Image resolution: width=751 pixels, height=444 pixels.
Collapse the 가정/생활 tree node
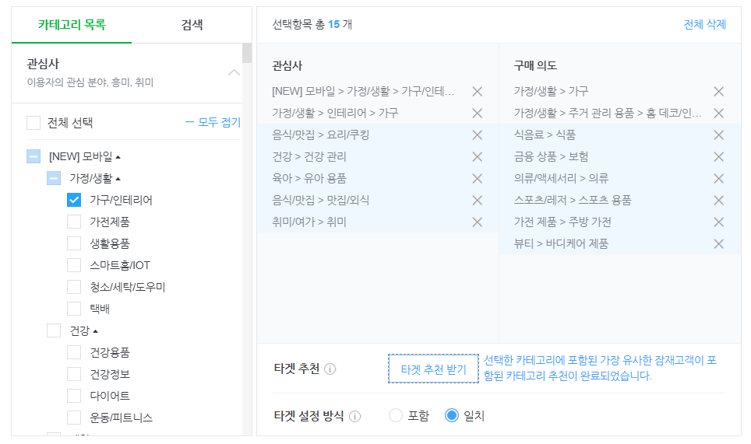[118, 179]
